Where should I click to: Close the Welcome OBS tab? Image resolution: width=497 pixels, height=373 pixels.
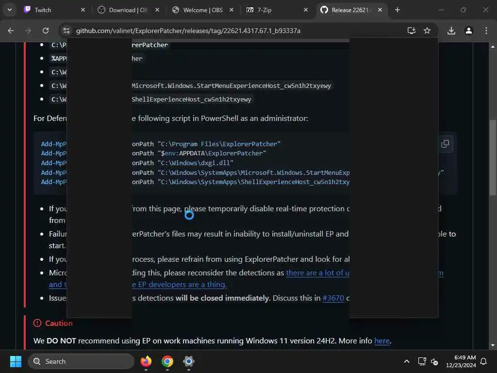[x=232, y=10]
